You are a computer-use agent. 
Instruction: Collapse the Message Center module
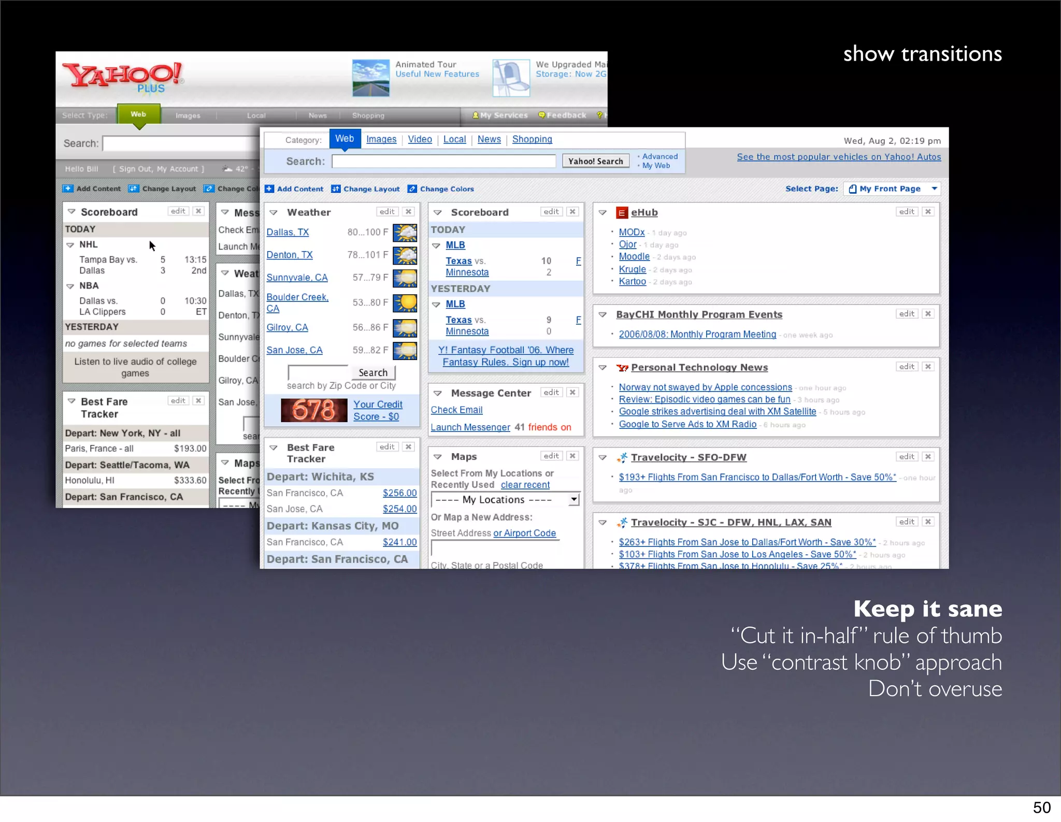(x=437, y=393)
